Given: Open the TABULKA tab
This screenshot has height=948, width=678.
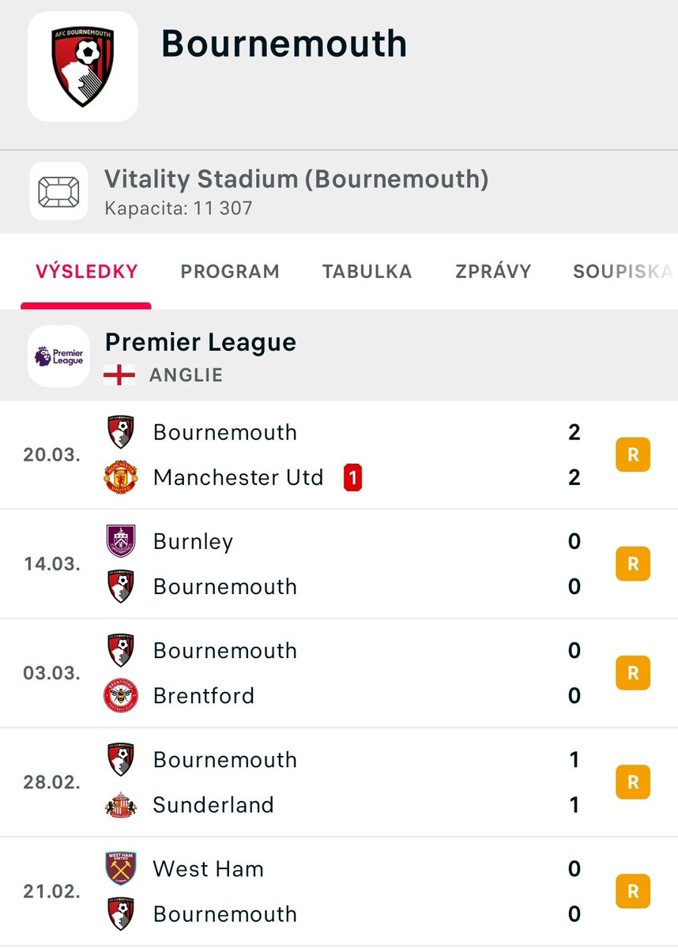Looking at the screenshot, I should coord(367,272).
